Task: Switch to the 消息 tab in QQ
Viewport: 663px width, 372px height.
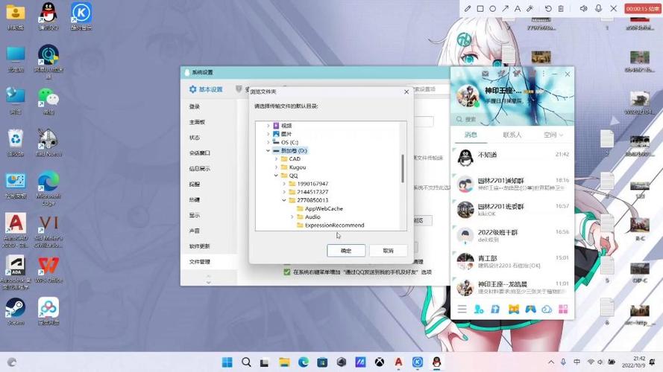Action: tap(471, 135)
